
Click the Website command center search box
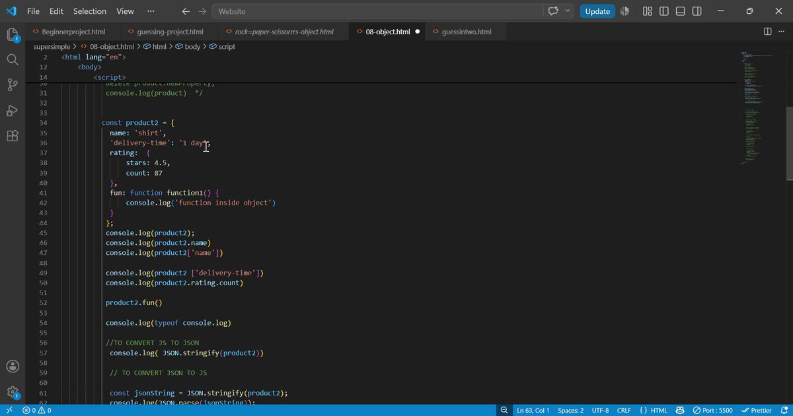377,11
